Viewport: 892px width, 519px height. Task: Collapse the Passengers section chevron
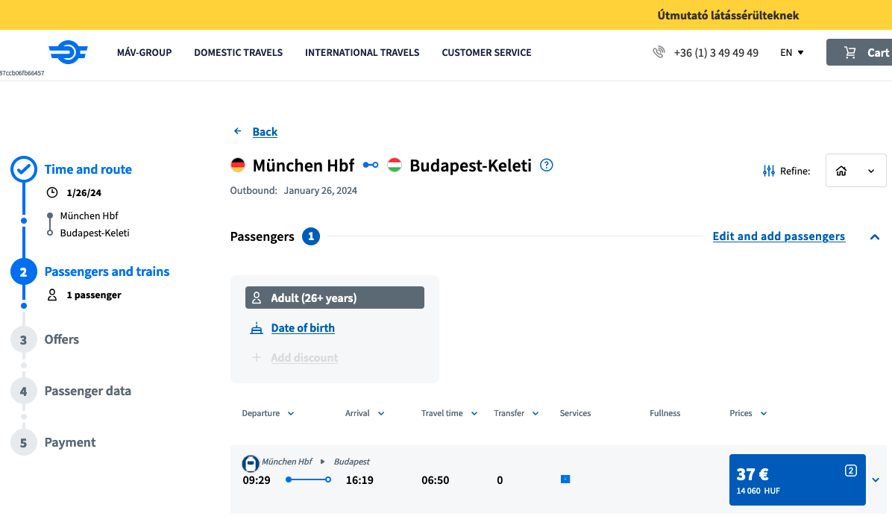(875, 237)
